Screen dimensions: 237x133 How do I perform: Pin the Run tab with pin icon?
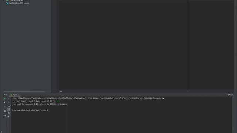5,116
